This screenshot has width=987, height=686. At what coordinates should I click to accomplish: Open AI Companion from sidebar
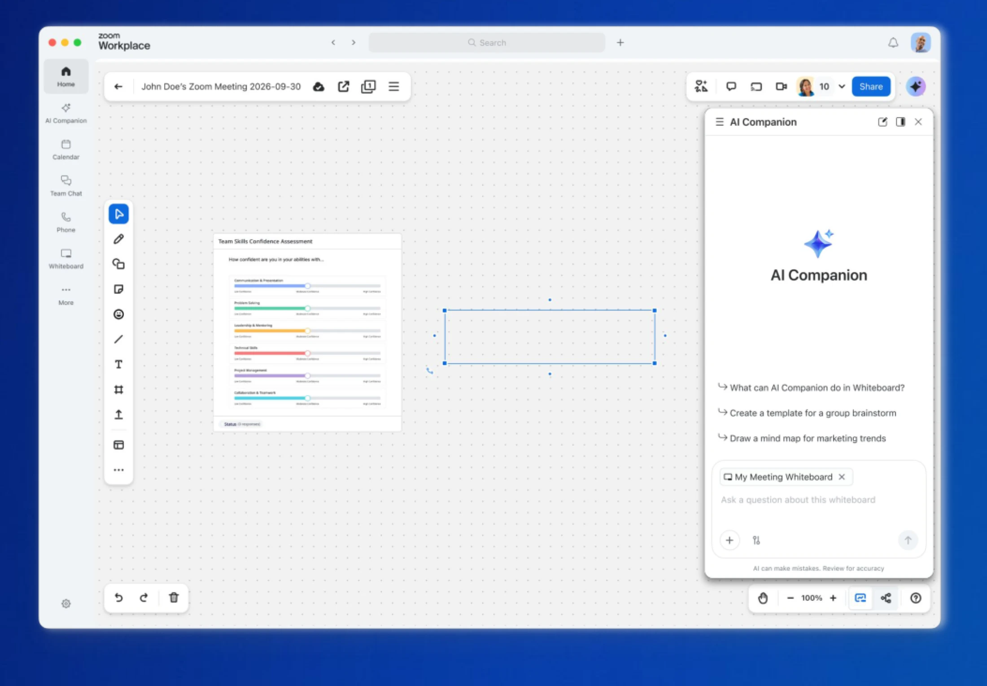tap(66, 113)
